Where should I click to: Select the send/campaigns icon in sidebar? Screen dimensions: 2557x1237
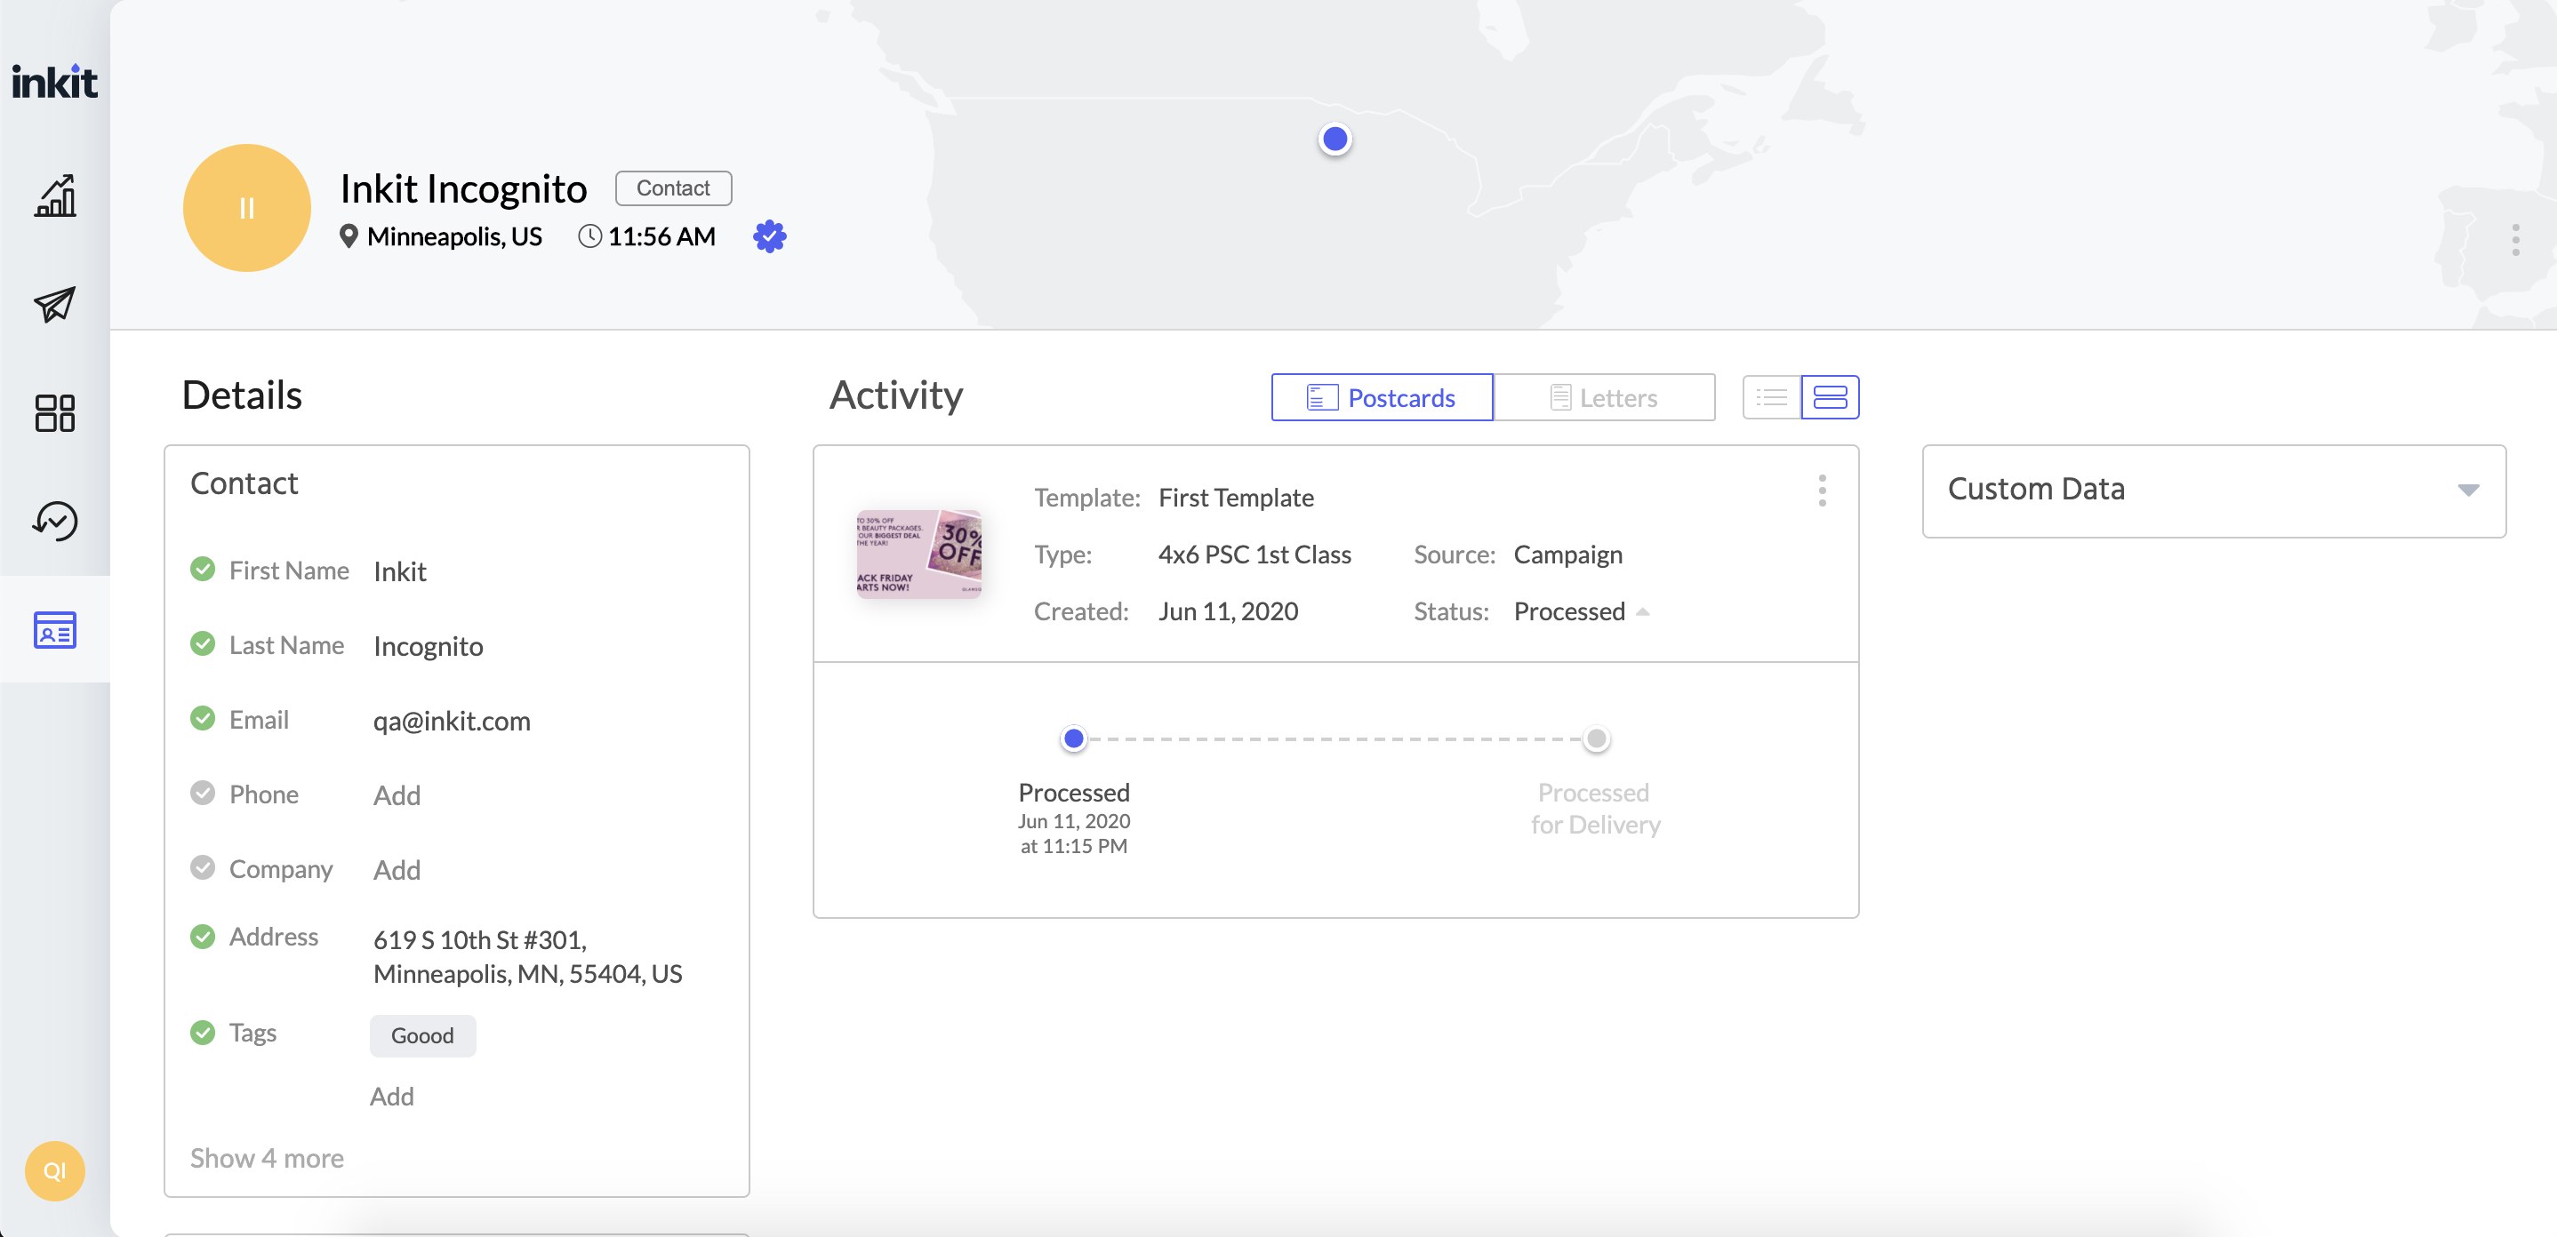pos(54,303)
